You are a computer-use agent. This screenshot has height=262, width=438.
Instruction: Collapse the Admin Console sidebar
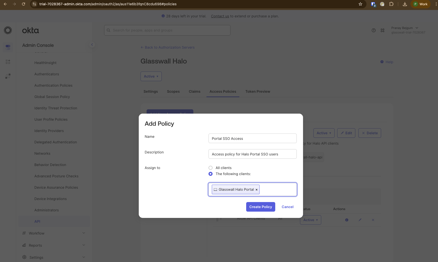click(x=92, y=45)
